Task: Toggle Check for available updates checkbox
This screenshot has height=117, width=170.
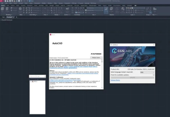Action: click(154, 75)
